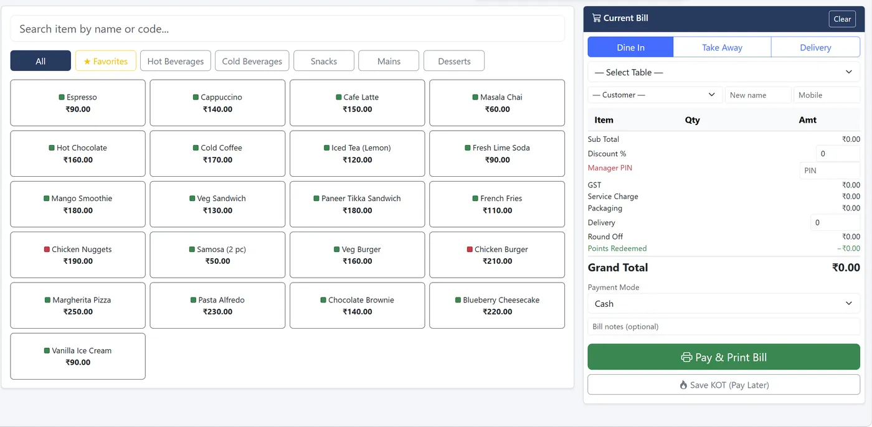Expand the Customer dropdown
Image resolution: width=872 pixels, height=427 pixels.
(655, 95)
